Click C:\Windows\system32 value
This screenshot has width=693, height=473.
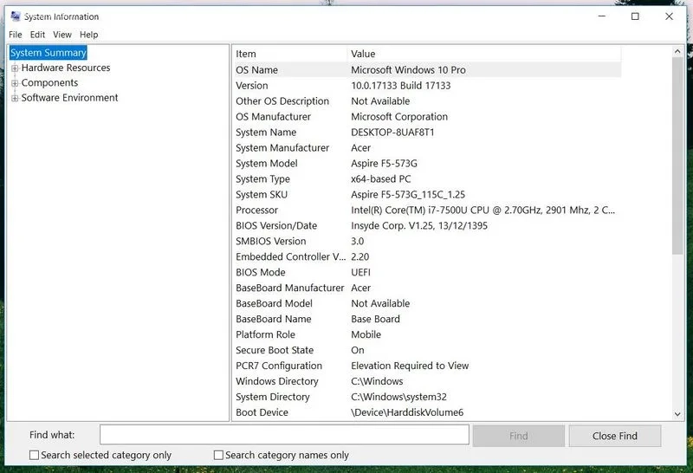click(398, 397)
